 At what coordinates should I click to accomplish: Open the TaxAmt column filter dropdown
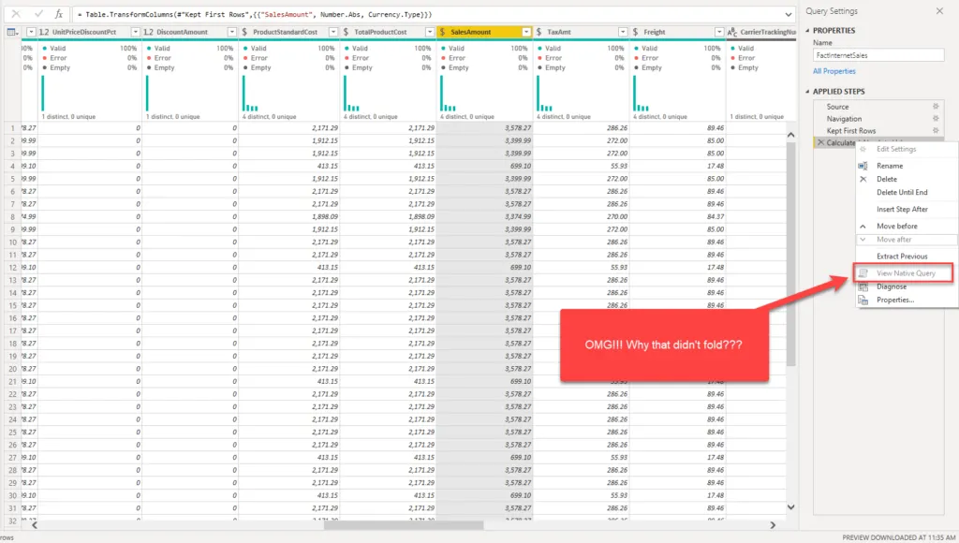[623, 32]
